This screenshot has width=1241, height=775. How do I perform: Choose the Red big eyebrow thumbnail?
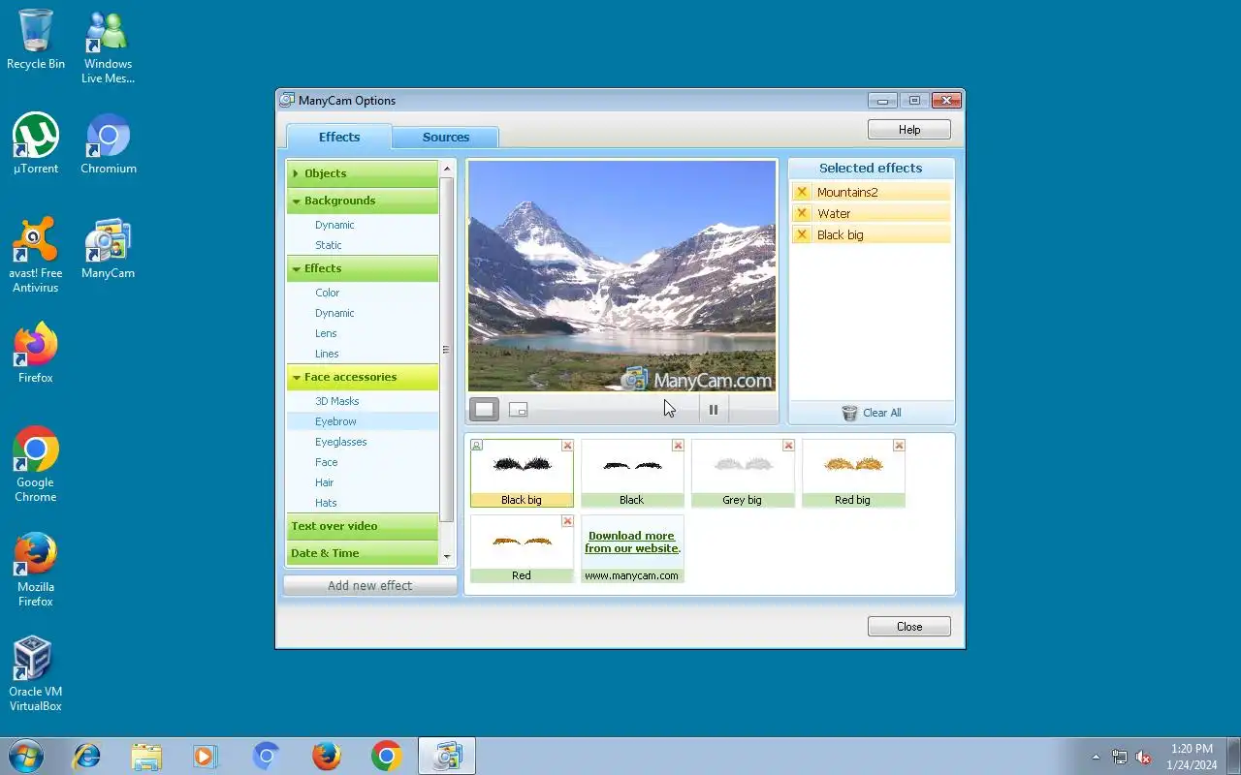coord(853,473)
